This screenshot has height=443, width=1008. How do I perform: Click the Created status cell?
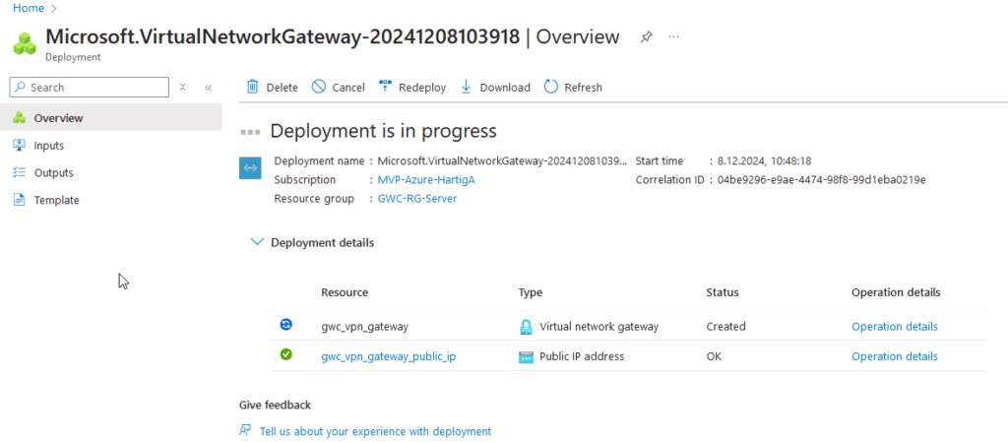[725, 326]
